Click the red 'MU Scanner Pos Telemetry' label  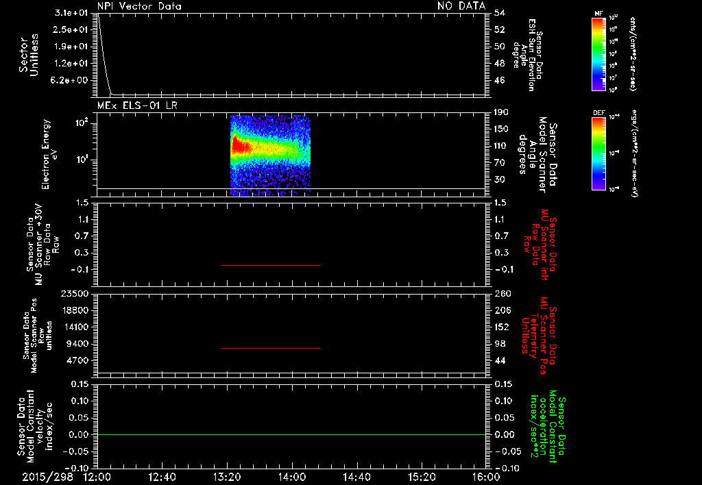pyautogui.click(x=540, y=336)
